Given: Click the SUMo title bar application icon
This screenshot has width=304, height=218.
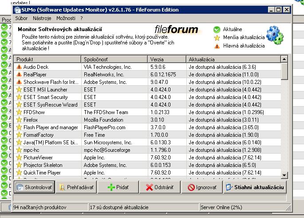Looking at the screenshot, I should [x=17, y=9].
